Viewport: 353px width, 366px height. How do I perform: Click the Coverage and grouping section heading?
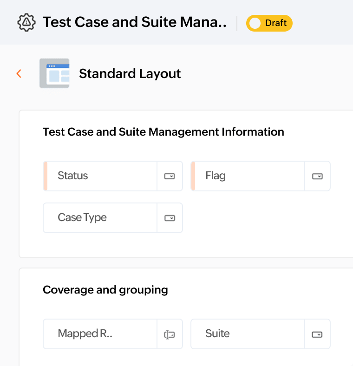(105, 290)
